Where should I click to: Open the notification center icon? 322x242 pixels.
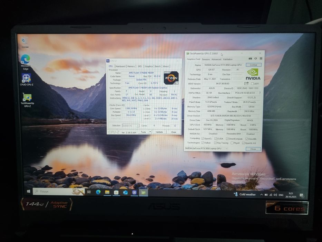coord(301,195)
